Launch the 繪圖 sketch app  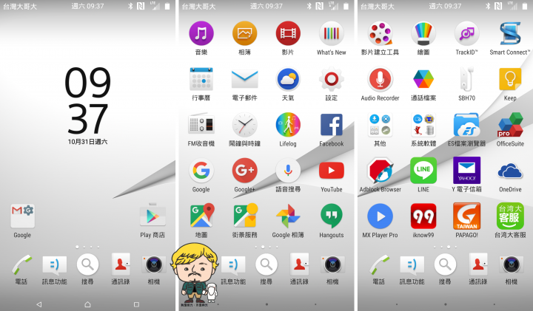point(423,33)
